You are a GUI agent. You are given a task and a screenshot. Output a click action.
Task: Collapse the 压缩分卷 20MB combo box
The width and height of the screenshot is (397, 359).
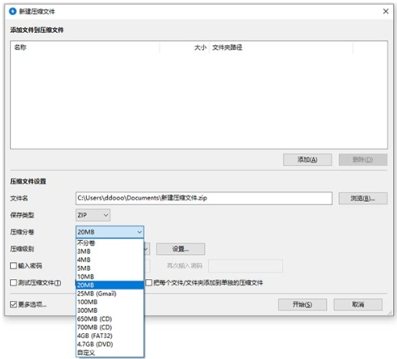point(109,232)
